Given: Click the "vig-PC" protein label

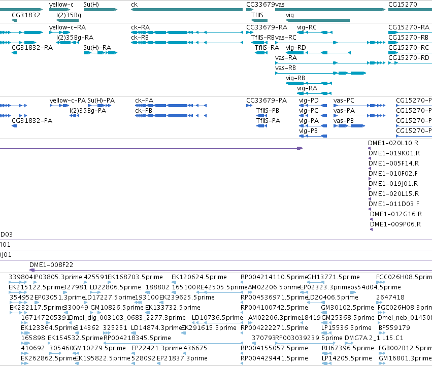Looking at the screenshot, I should [308, 111].
